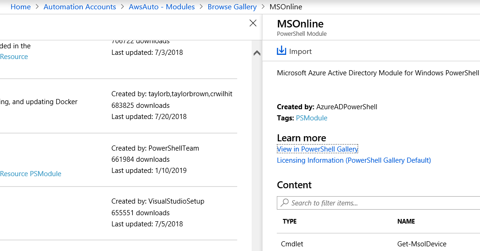The width and height of the screenshot is (480, 251).
Task: Sort content by the NAME column header
Action: tap(406, 222)
